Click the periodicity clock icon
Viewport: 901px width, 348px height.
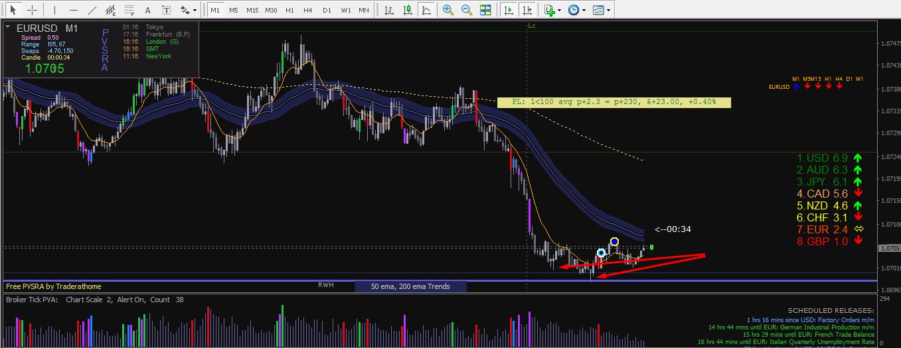click(x=574, y=10)
